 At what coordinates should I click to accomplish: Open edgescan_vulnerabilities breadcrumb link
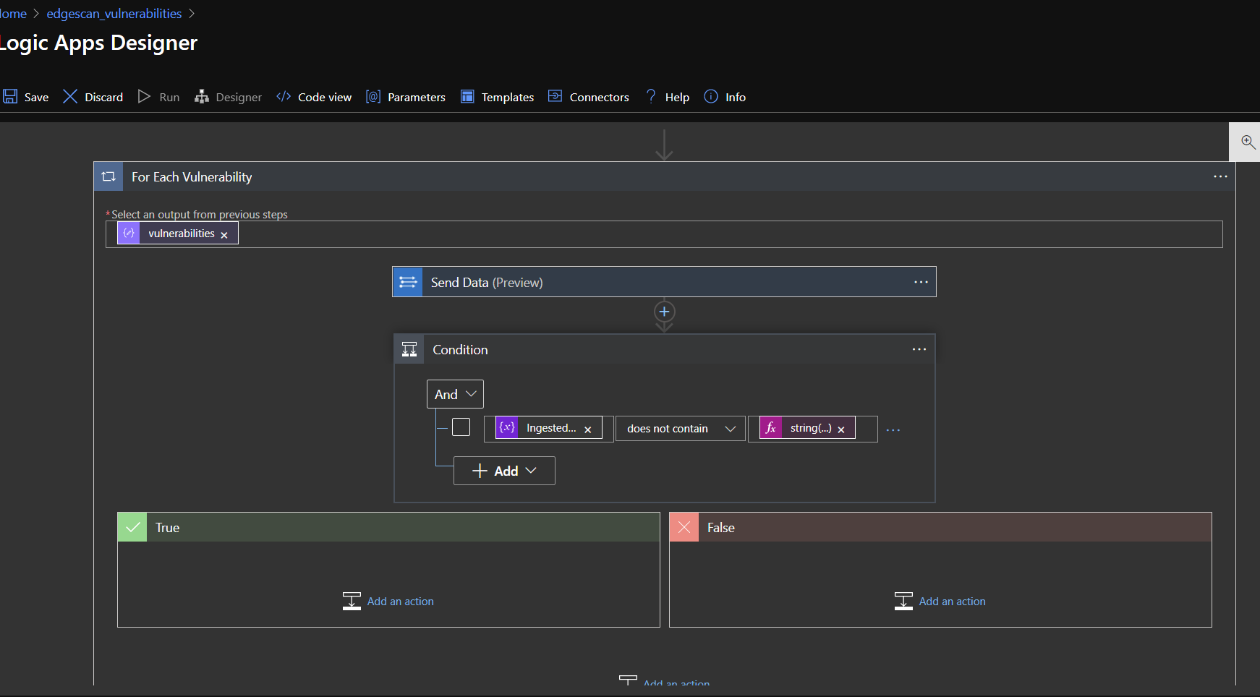(114, 14)
